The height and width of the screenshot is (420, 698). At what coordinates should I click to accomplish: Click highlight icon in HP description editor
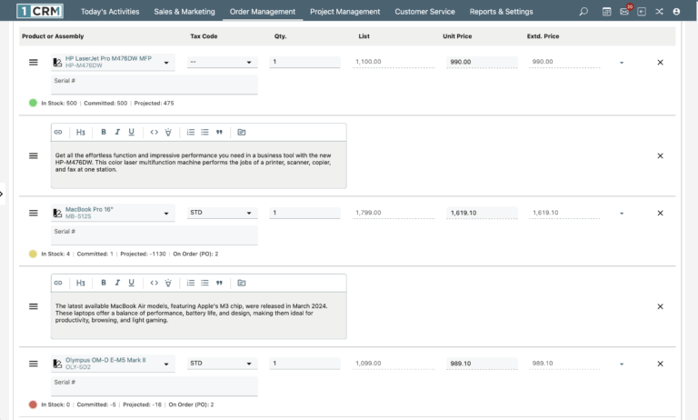click(x=168, y=132)
